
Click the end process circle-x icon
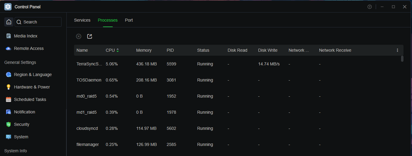coord(79,37)
